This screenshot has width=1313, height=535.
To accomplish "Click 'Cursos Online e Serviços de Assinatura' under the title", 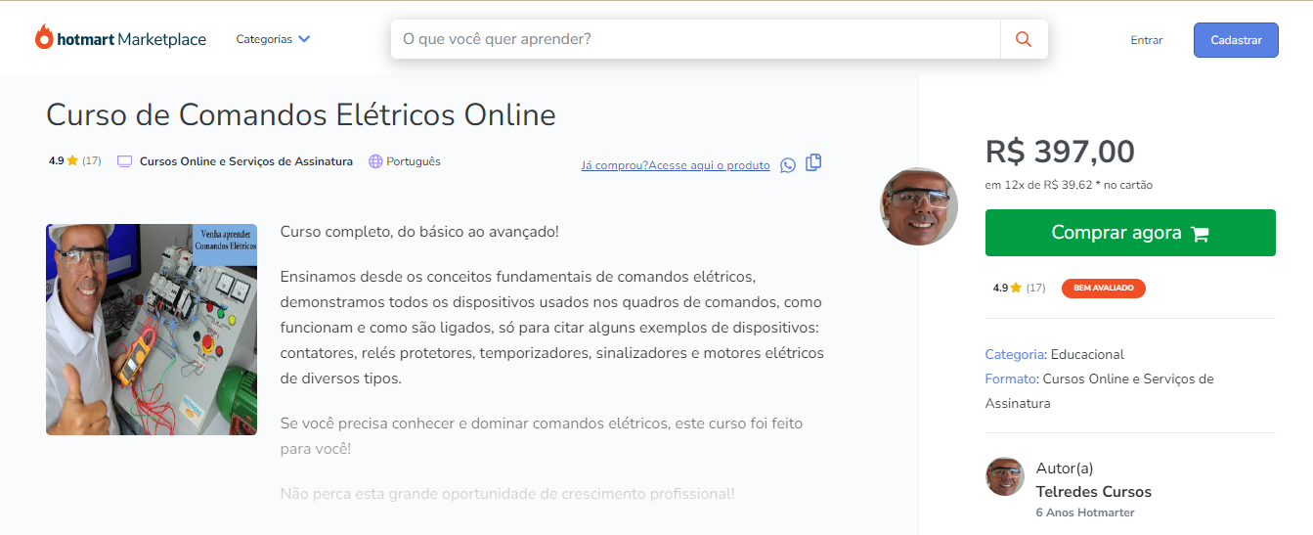I will pos(246,161).
